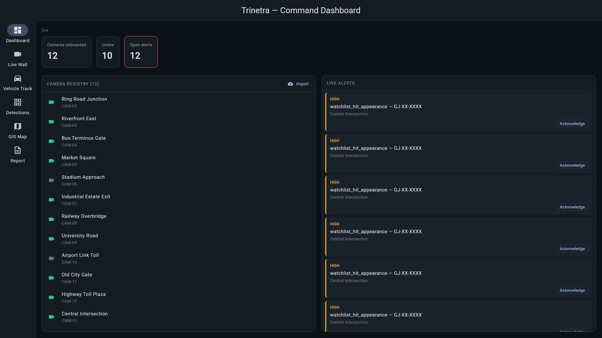
Task: Select Old City Gate camera name
Action: 77,275
